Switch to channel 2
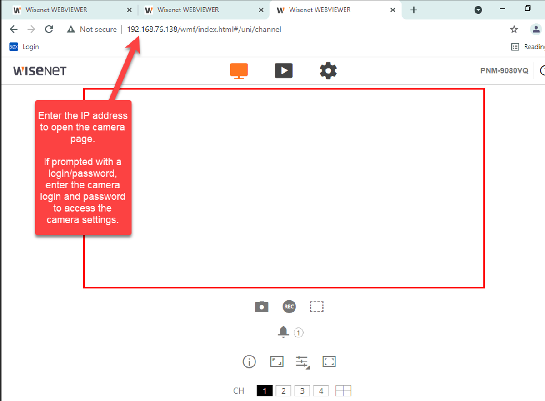Viewport: 545px width, 401px height. [283, 391]
